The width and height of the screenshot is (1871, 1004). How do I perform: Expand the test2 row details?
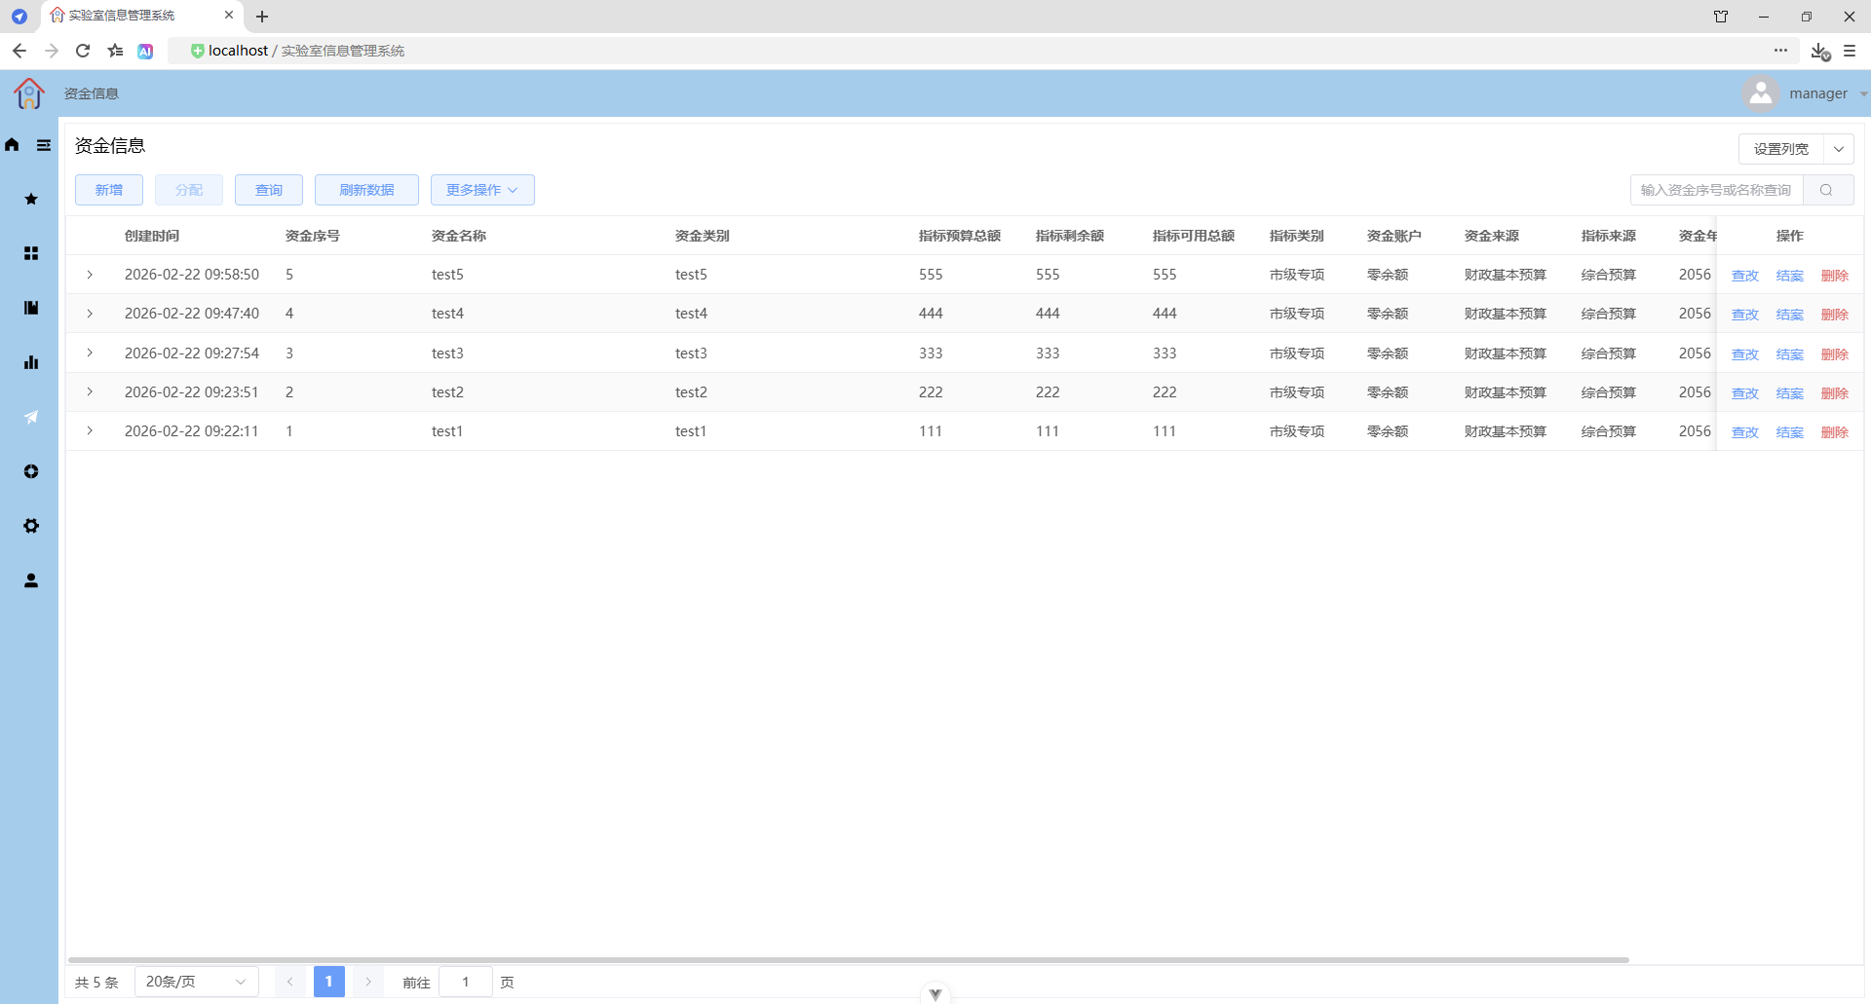90,391
